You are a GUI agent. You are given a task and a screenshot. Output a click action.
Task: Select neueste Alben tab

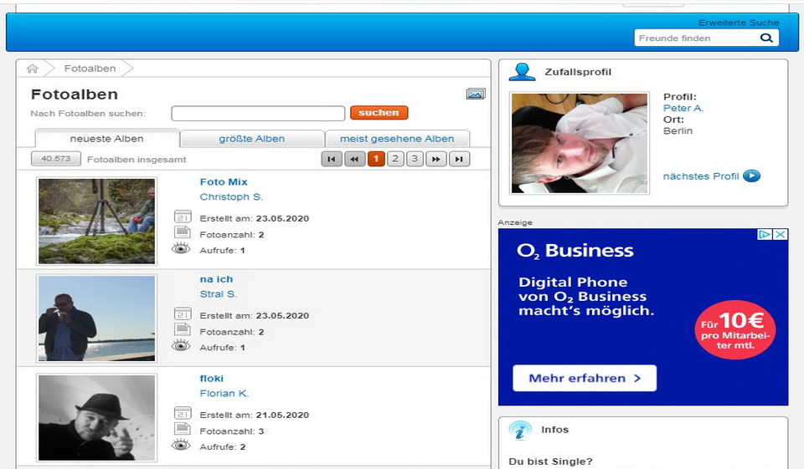pyautogui.click(x=106, y=139)
